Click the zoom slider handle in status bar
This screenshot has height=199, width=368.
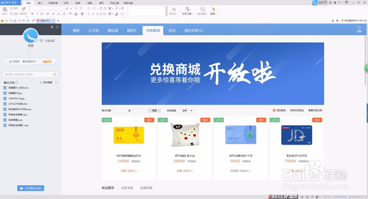click(x=348, y=197)
